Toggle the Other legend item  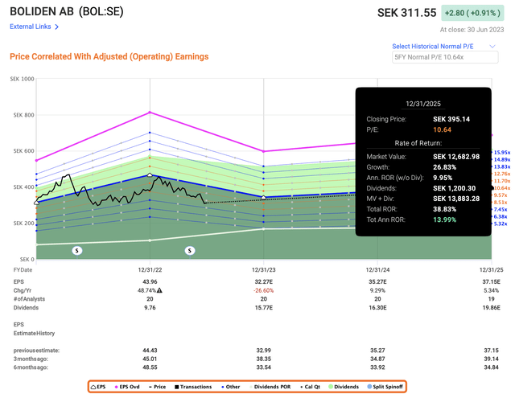click(x=231, y=387)
